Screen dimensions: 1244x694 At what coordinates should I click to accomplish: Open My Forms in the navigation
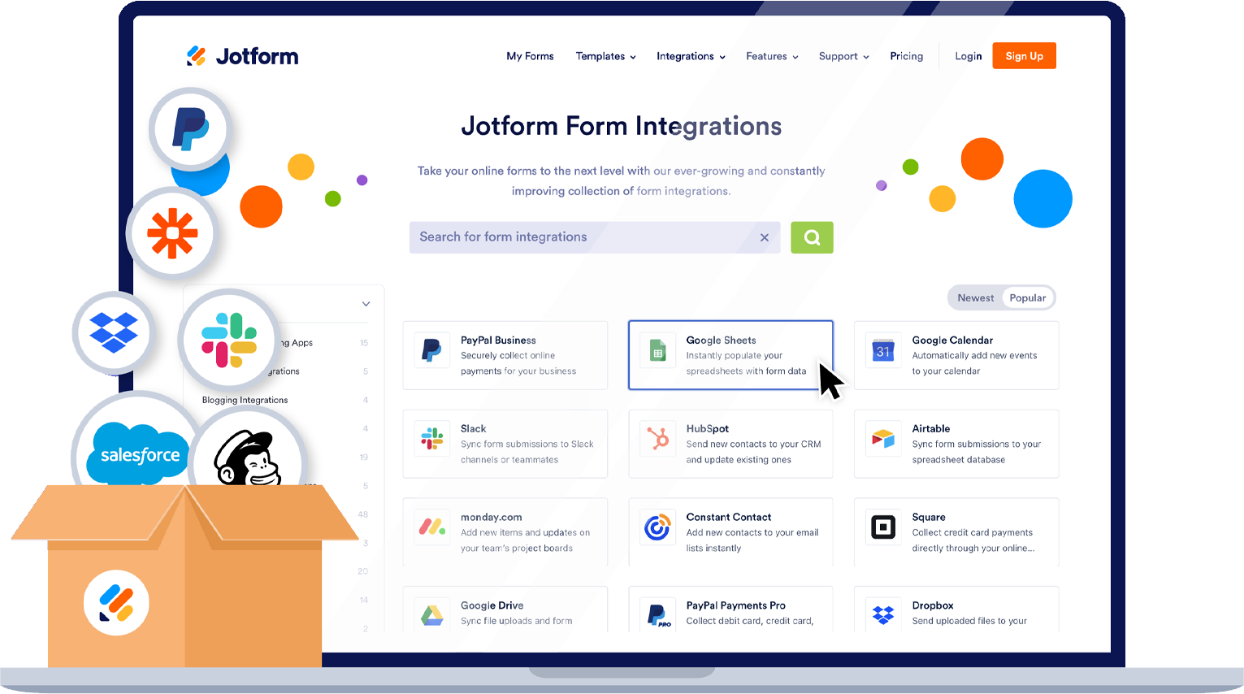530,56
